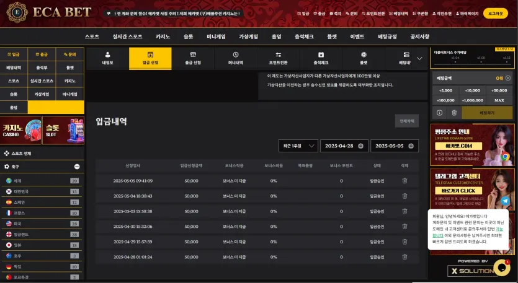Open 내정보 user profile icon tab
This screenshot has width=518, height=283.
pos(108,58)
